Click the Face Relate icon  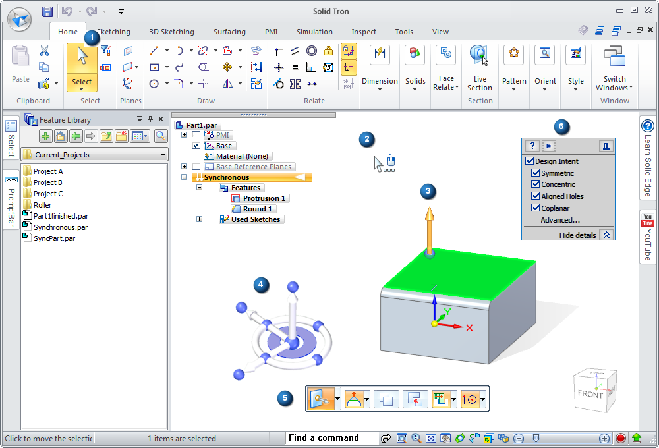pyautogui.click(x=446, y=55)
